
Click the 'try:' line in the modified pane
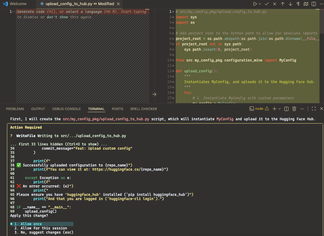(x=188, y=93)
